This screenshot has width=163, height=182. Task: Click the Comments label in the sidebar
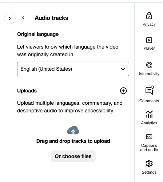[x=149, y=101]
